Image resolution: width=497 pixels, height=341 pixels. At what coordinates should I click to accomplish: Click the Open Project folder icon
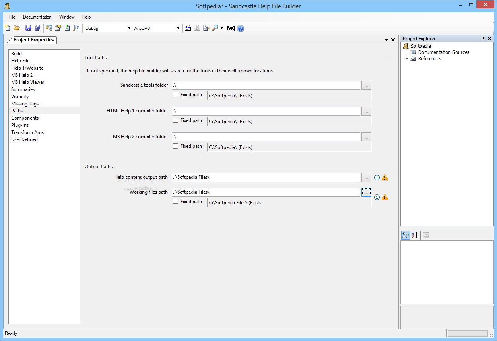click(17, 28)
